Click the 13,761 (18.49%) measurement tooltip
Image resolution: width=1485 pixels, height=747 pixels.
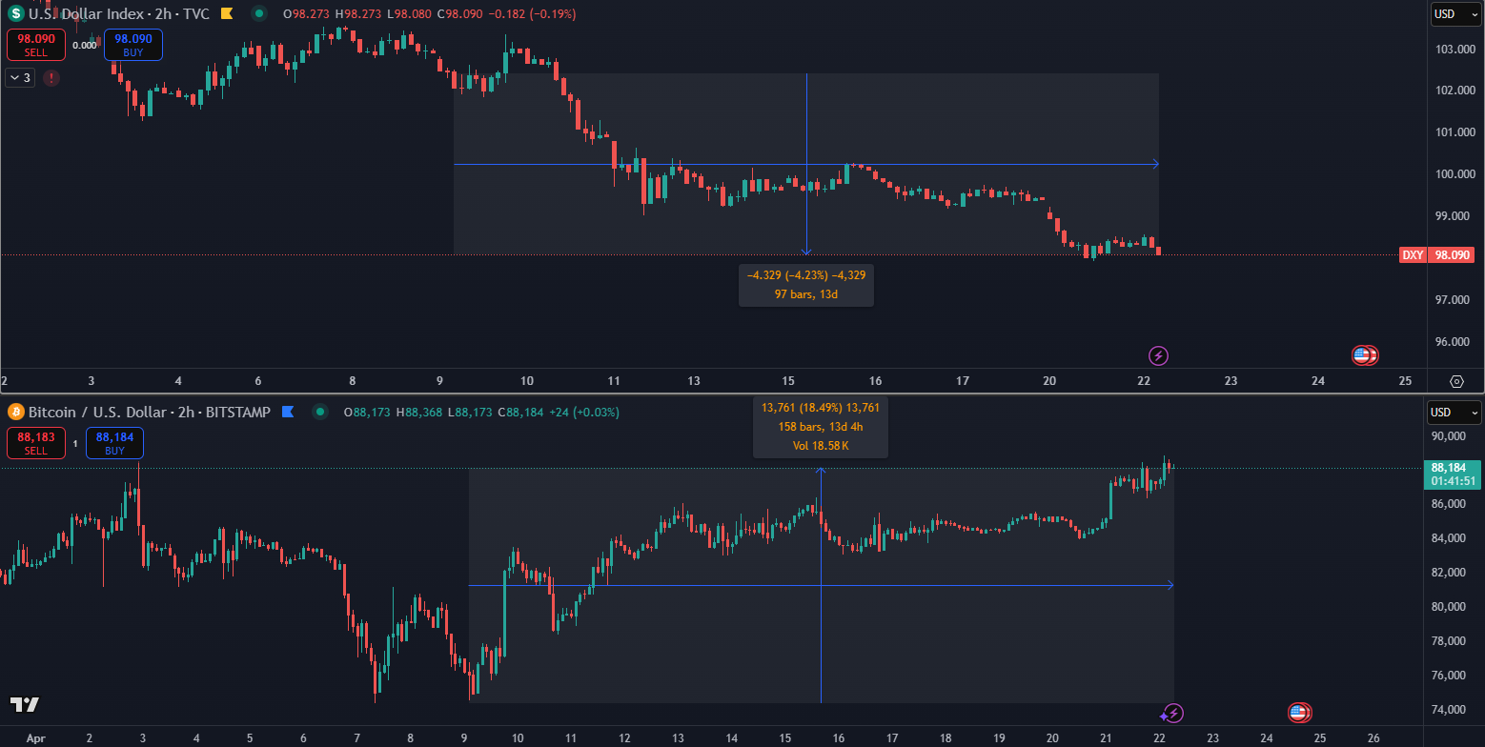tap(821, 427)
